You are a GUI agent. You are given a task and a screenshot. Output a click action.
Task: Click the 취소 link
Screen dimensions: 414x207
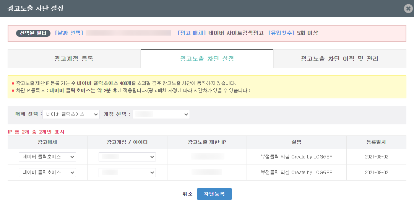(187, 194)
